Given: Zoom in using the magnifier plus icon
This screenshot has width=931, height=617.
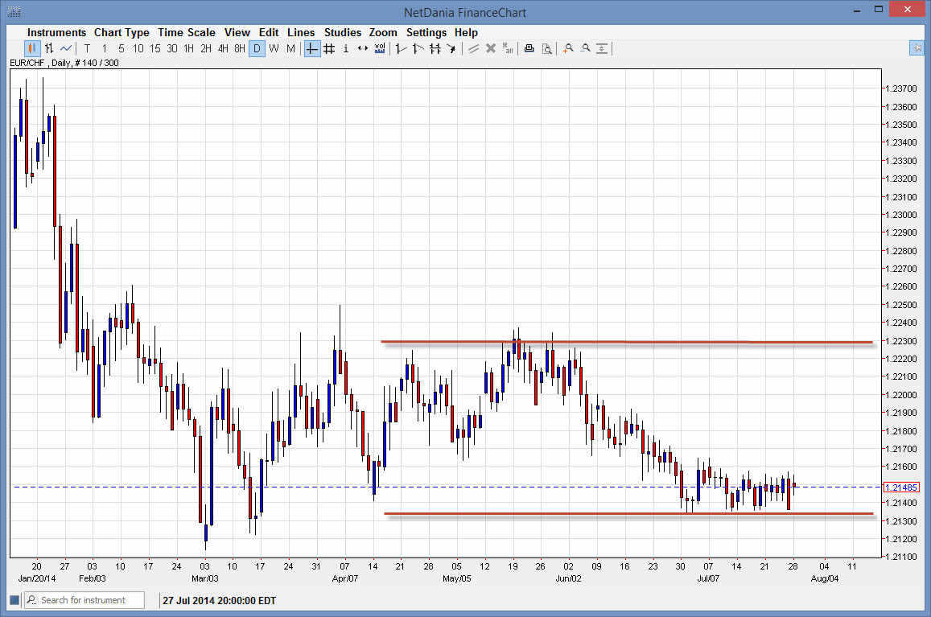Looking at the screenshot, I should 568,48.
